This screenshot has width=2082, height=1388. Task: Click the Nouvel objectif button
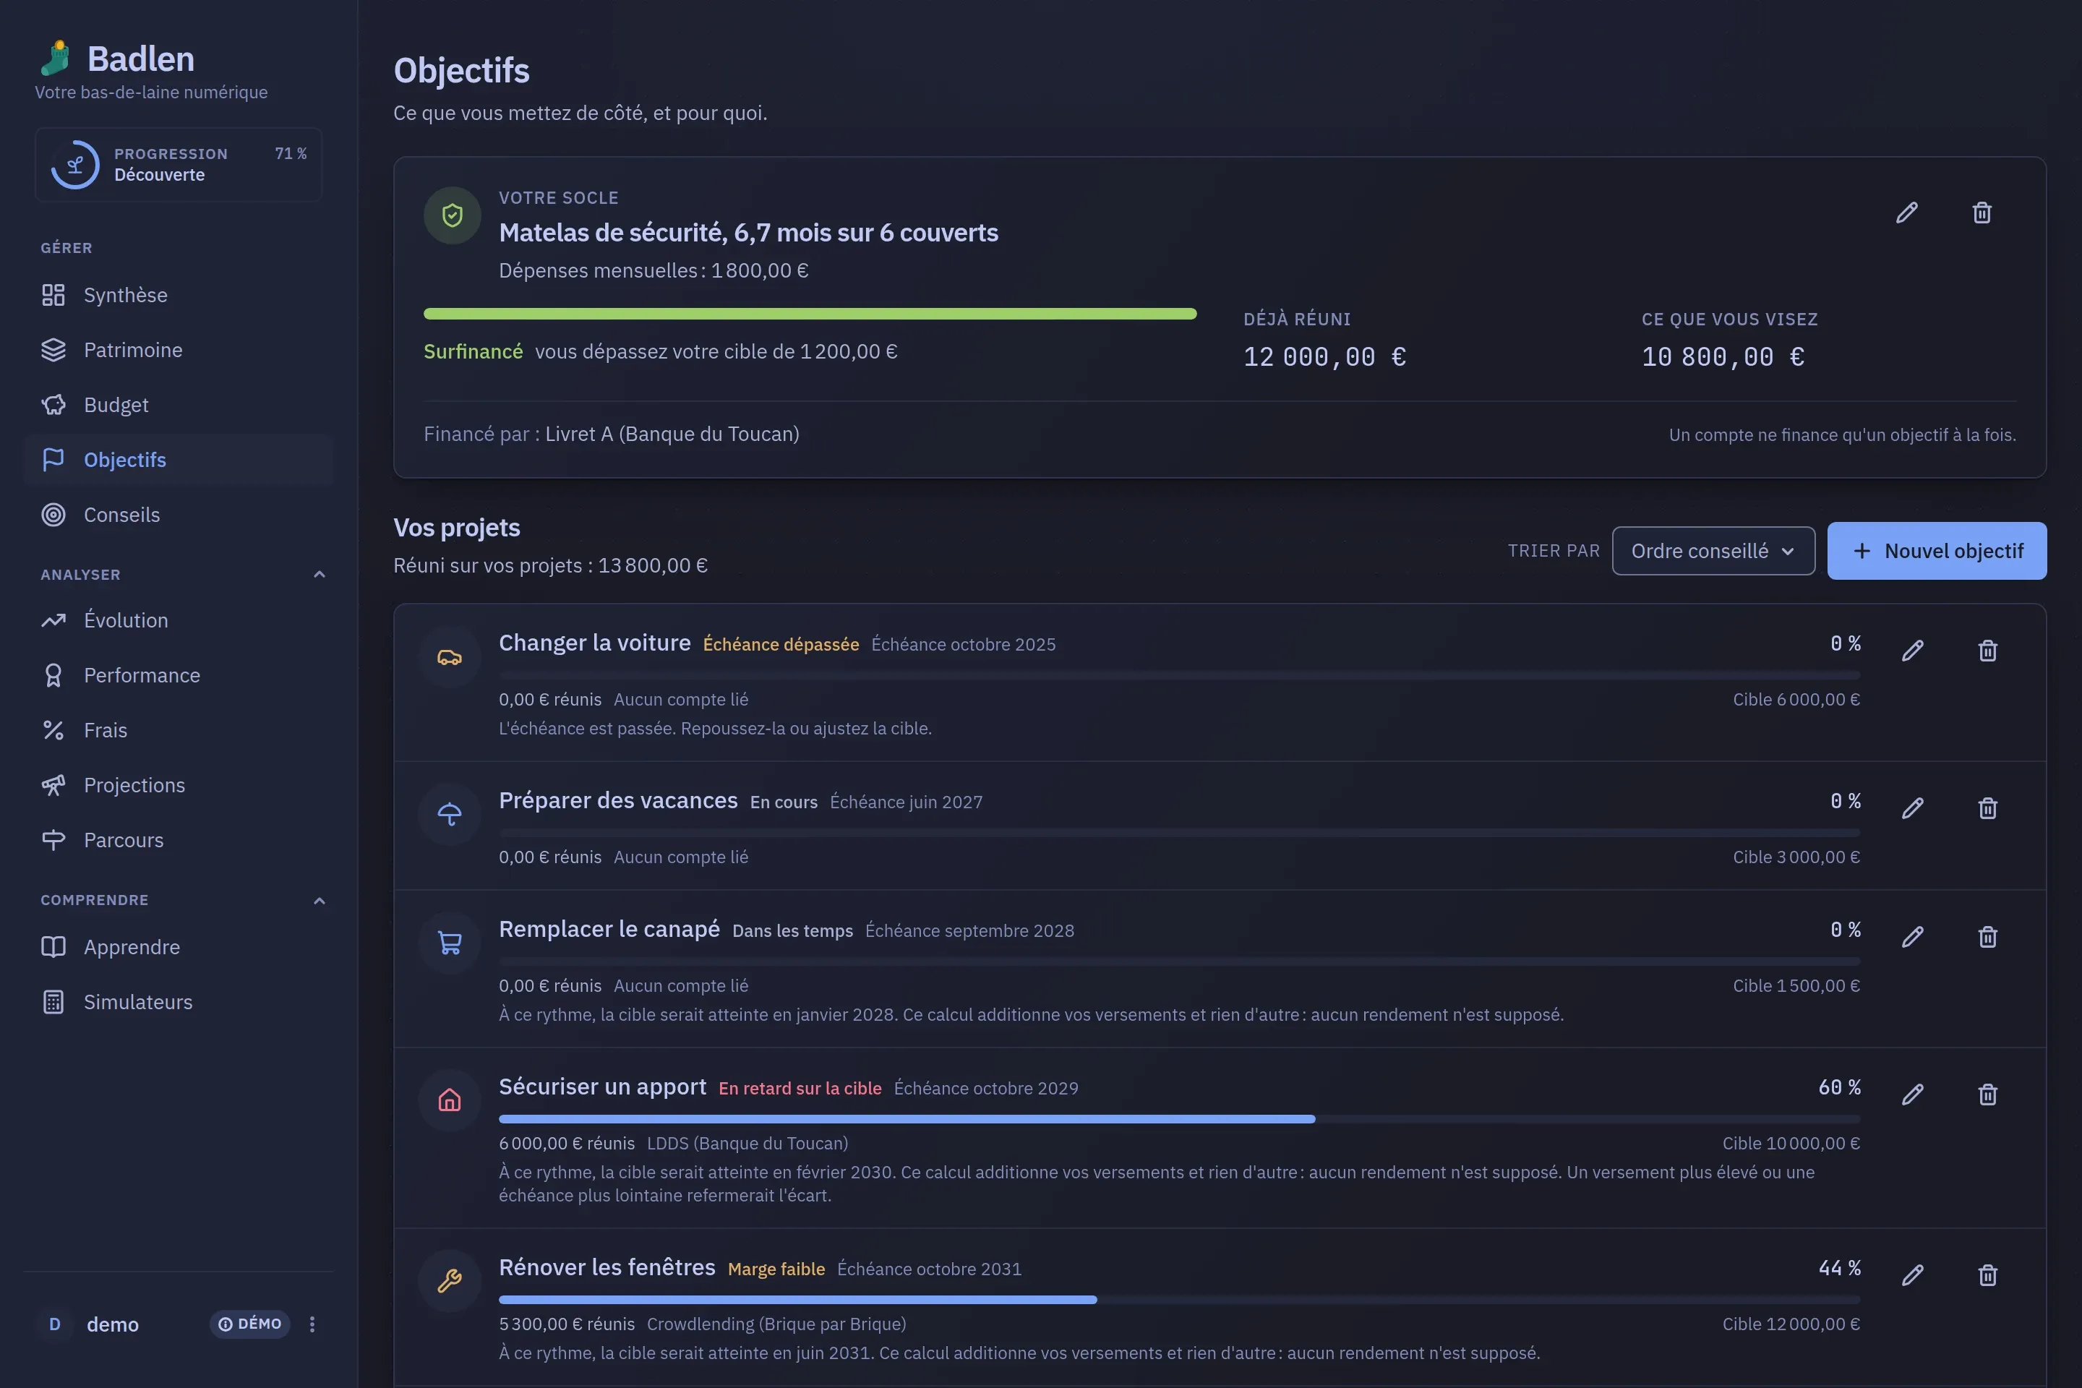pyautogui.click(x=1937, y=551)
